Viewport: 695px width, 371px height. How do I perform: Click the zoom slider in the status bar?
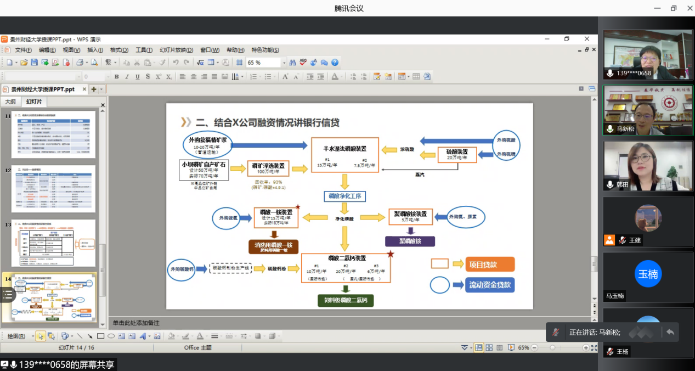coord(553,347)
